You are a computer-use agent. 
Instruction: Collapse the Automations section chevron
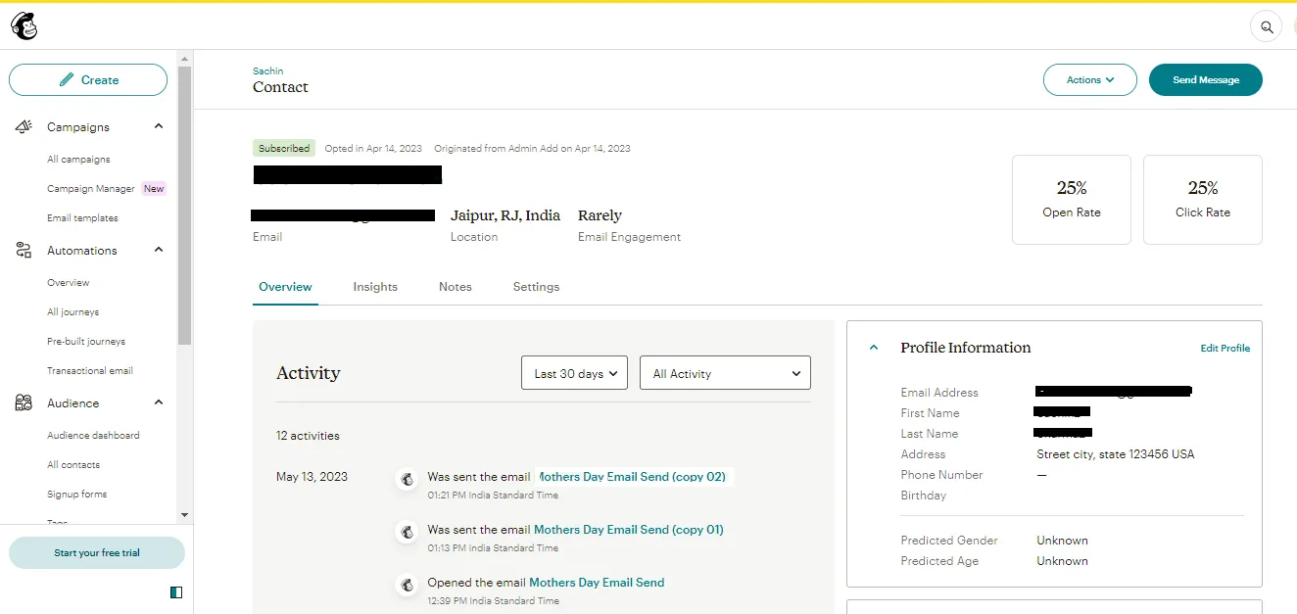point(159,251)
